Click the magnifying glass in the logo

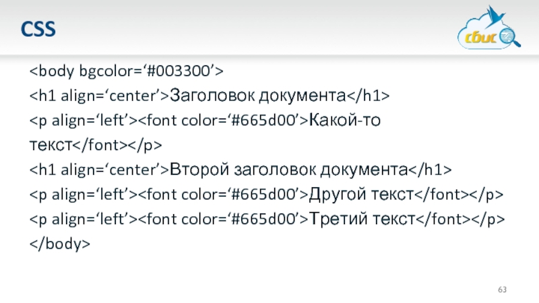coord(511,35)
